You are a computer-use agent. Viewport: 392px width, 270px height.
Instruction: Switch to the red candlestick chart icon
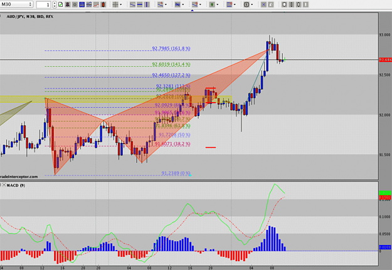click(103, 4)
